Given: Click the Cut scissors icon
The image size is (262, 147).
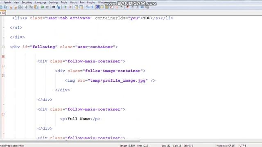Looking at the screenshot, I should click(26, 7).
